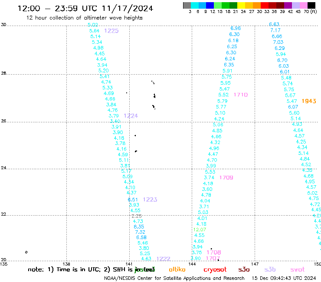Click the swot time label '1710'
Viewport: 321px width, 282px height.
(x=241, y=95)
